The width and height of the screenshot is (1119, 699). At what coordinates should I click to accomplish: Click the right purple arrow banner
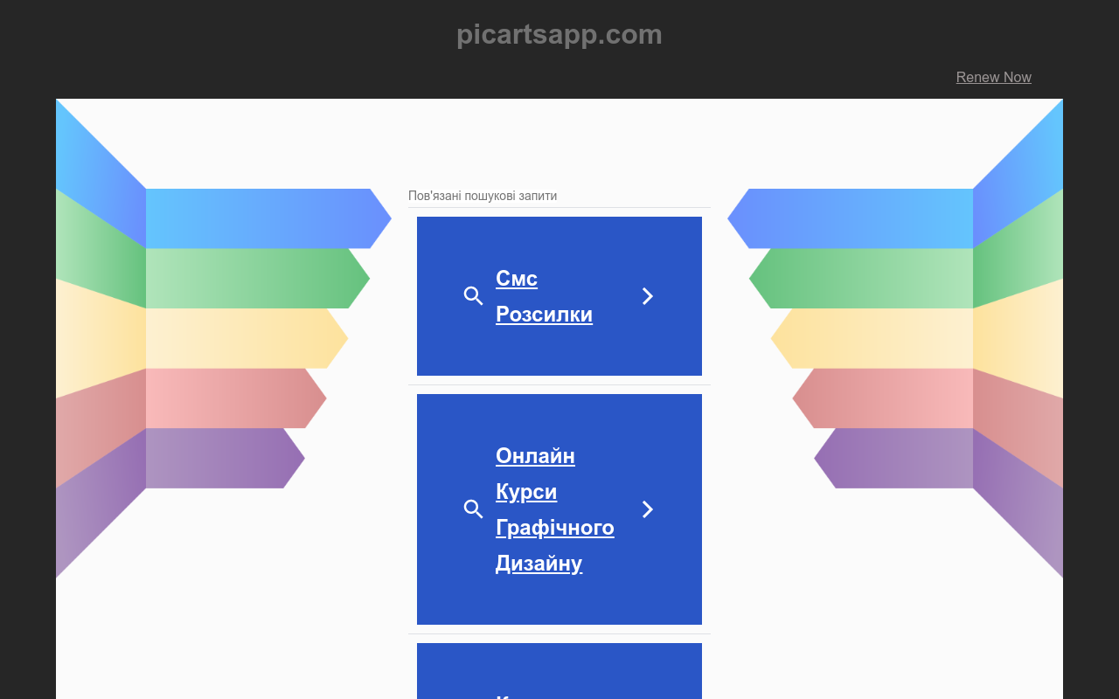[x=893, y=458]
